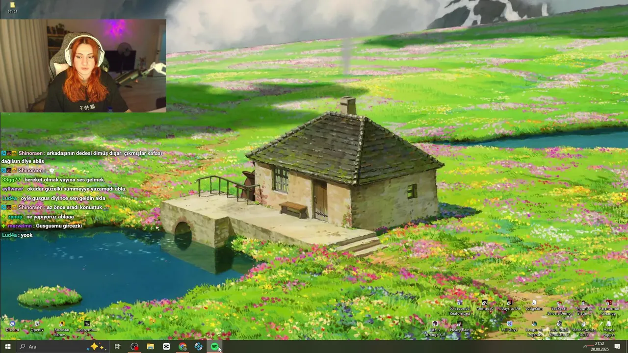This screenshot has width=628, height=353.
Task: Open Task View on the taskbar
Action: (118, 347)
